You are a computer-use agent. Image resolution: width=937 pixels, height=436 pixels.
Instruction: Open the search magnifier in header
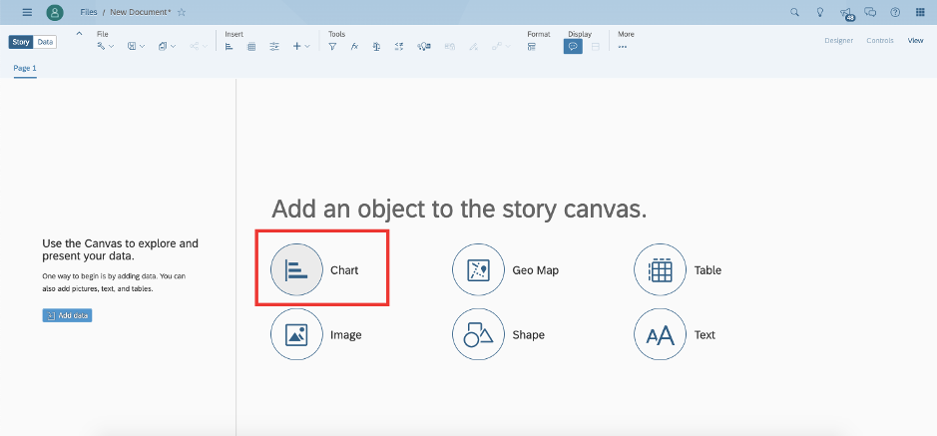tap(794, 12)
